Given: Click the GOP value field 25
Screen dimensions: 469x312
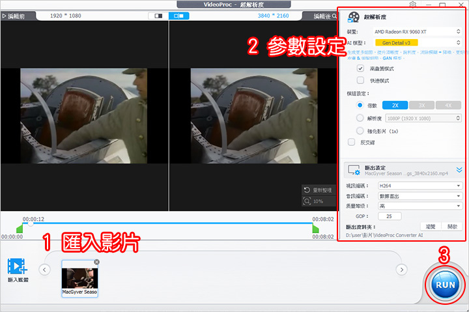Looking at the screenshot, I should [x=390, y=216].
